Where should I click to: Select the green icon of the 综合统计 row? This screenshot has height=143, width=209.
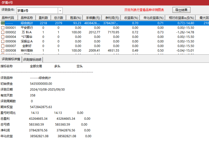tap(3, 23)
